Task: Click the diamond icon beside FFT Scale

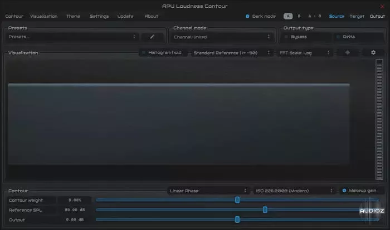Action: click(348, 53)
